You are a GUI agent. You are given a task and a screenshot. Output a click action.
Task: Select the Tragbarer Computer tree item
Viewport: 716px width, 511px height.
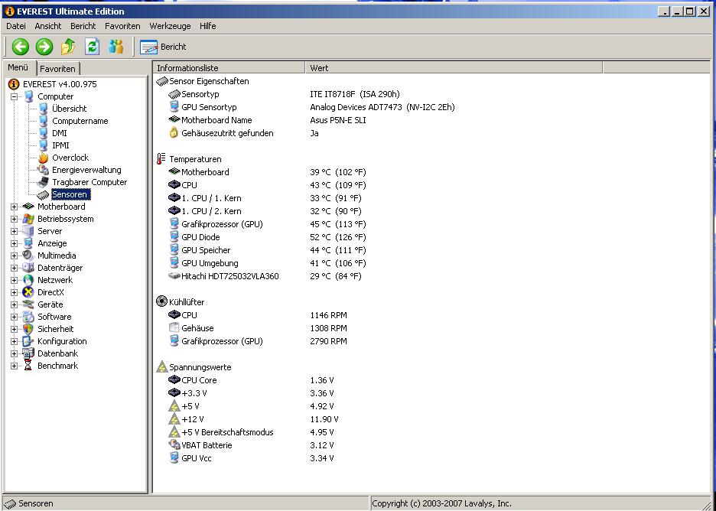tap(89, 182)
